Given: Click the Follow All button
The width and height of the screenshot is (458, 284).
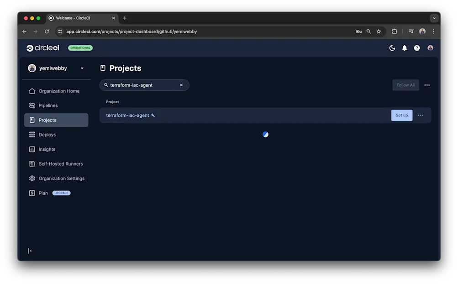Looking at the screenshot, I should (x=405, y=85).
